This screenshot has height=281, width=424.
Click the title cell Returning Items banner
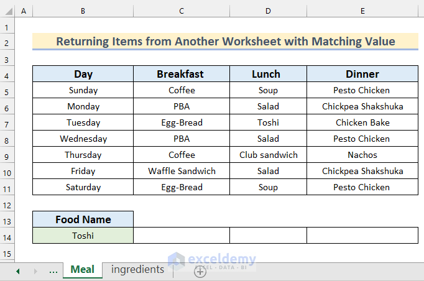pos(225,42)
